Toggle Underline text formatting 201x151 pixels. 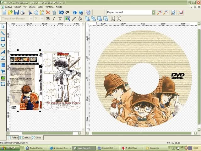pos(60,19)
